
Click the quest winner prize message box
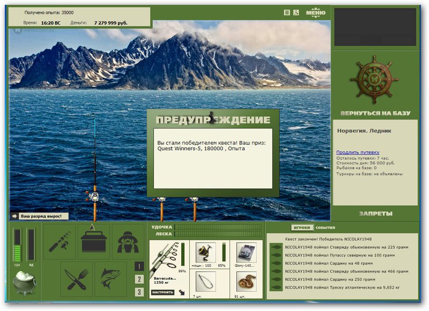tap(213, 159)
